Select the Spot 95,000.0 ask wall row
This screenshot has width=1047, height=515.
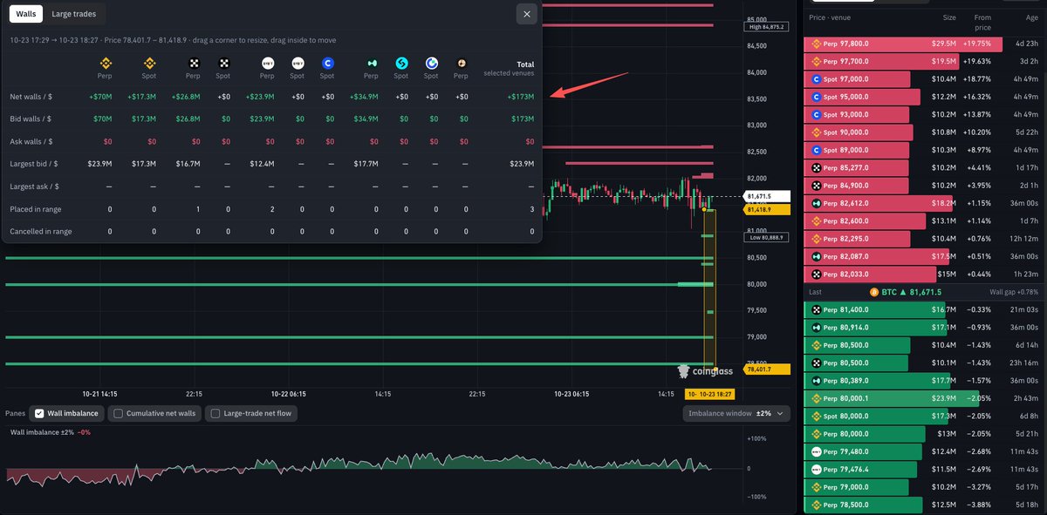(x=925, y=98)
